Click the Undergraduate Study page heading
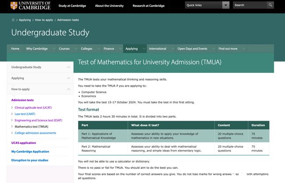Image resolution: width=285 pixels, height=183 pixels. point(50,33)
